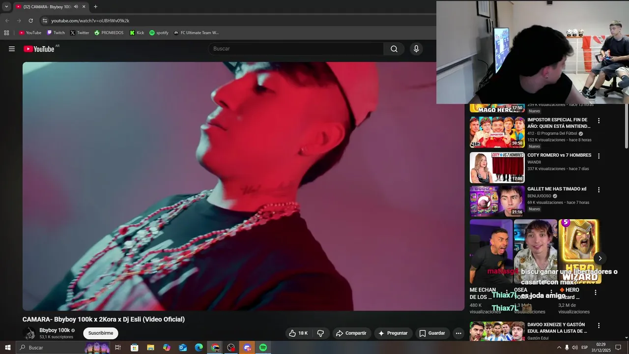Image resolution: width=629 pixels, height=354 pixels.
Task: Open the spotify bookmark
Action: pos(159,33)
